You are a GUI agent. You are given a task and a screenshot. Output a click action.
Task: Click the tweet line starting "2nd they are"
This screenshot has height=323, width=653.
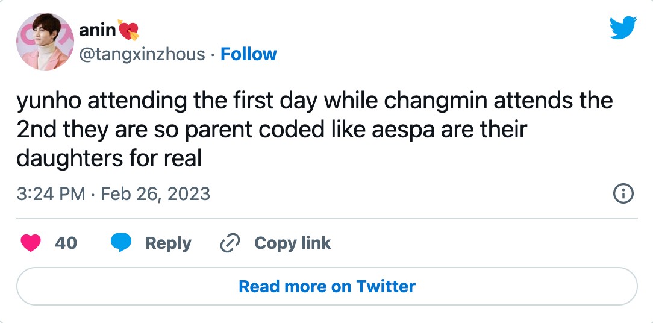(x=272, y=130)
